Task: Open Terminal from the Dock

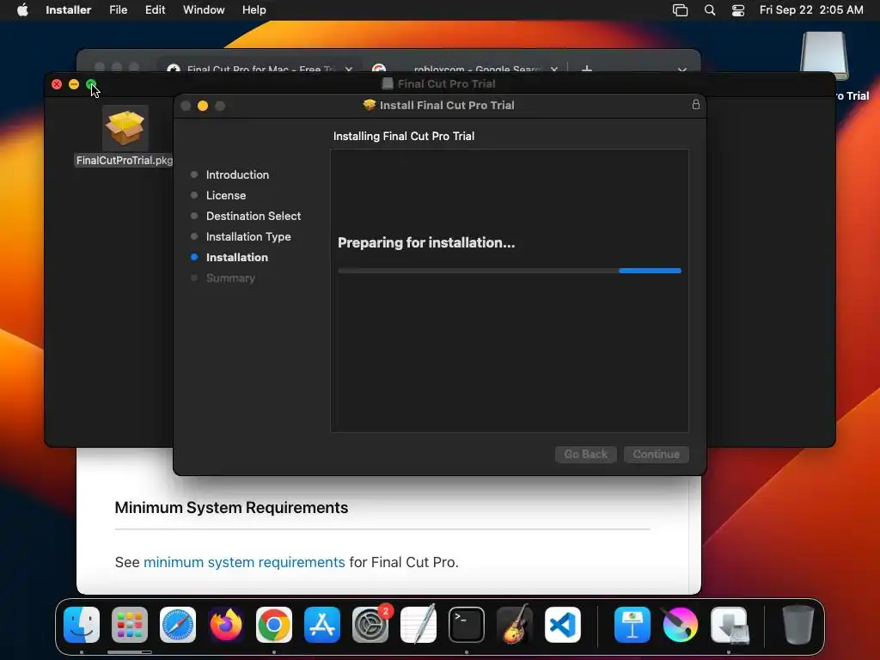Action: point(467,625)
